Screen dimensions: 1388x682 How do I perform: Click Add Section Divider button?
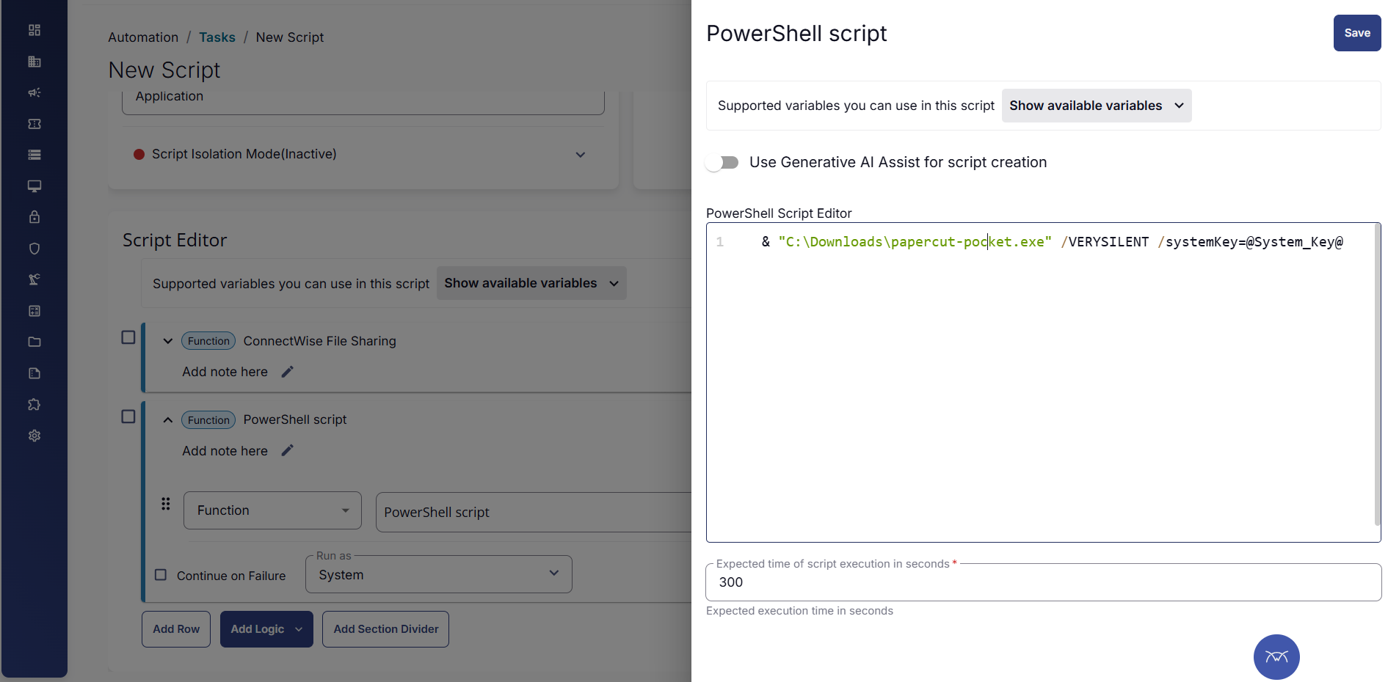click(x=385, y=629)
